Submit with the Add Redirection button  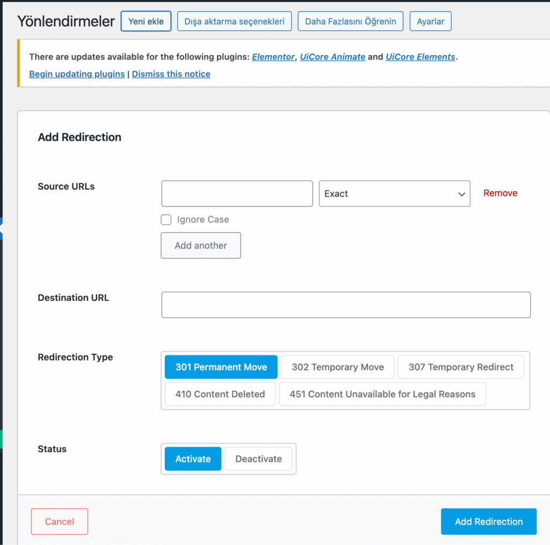click(488, 521)
